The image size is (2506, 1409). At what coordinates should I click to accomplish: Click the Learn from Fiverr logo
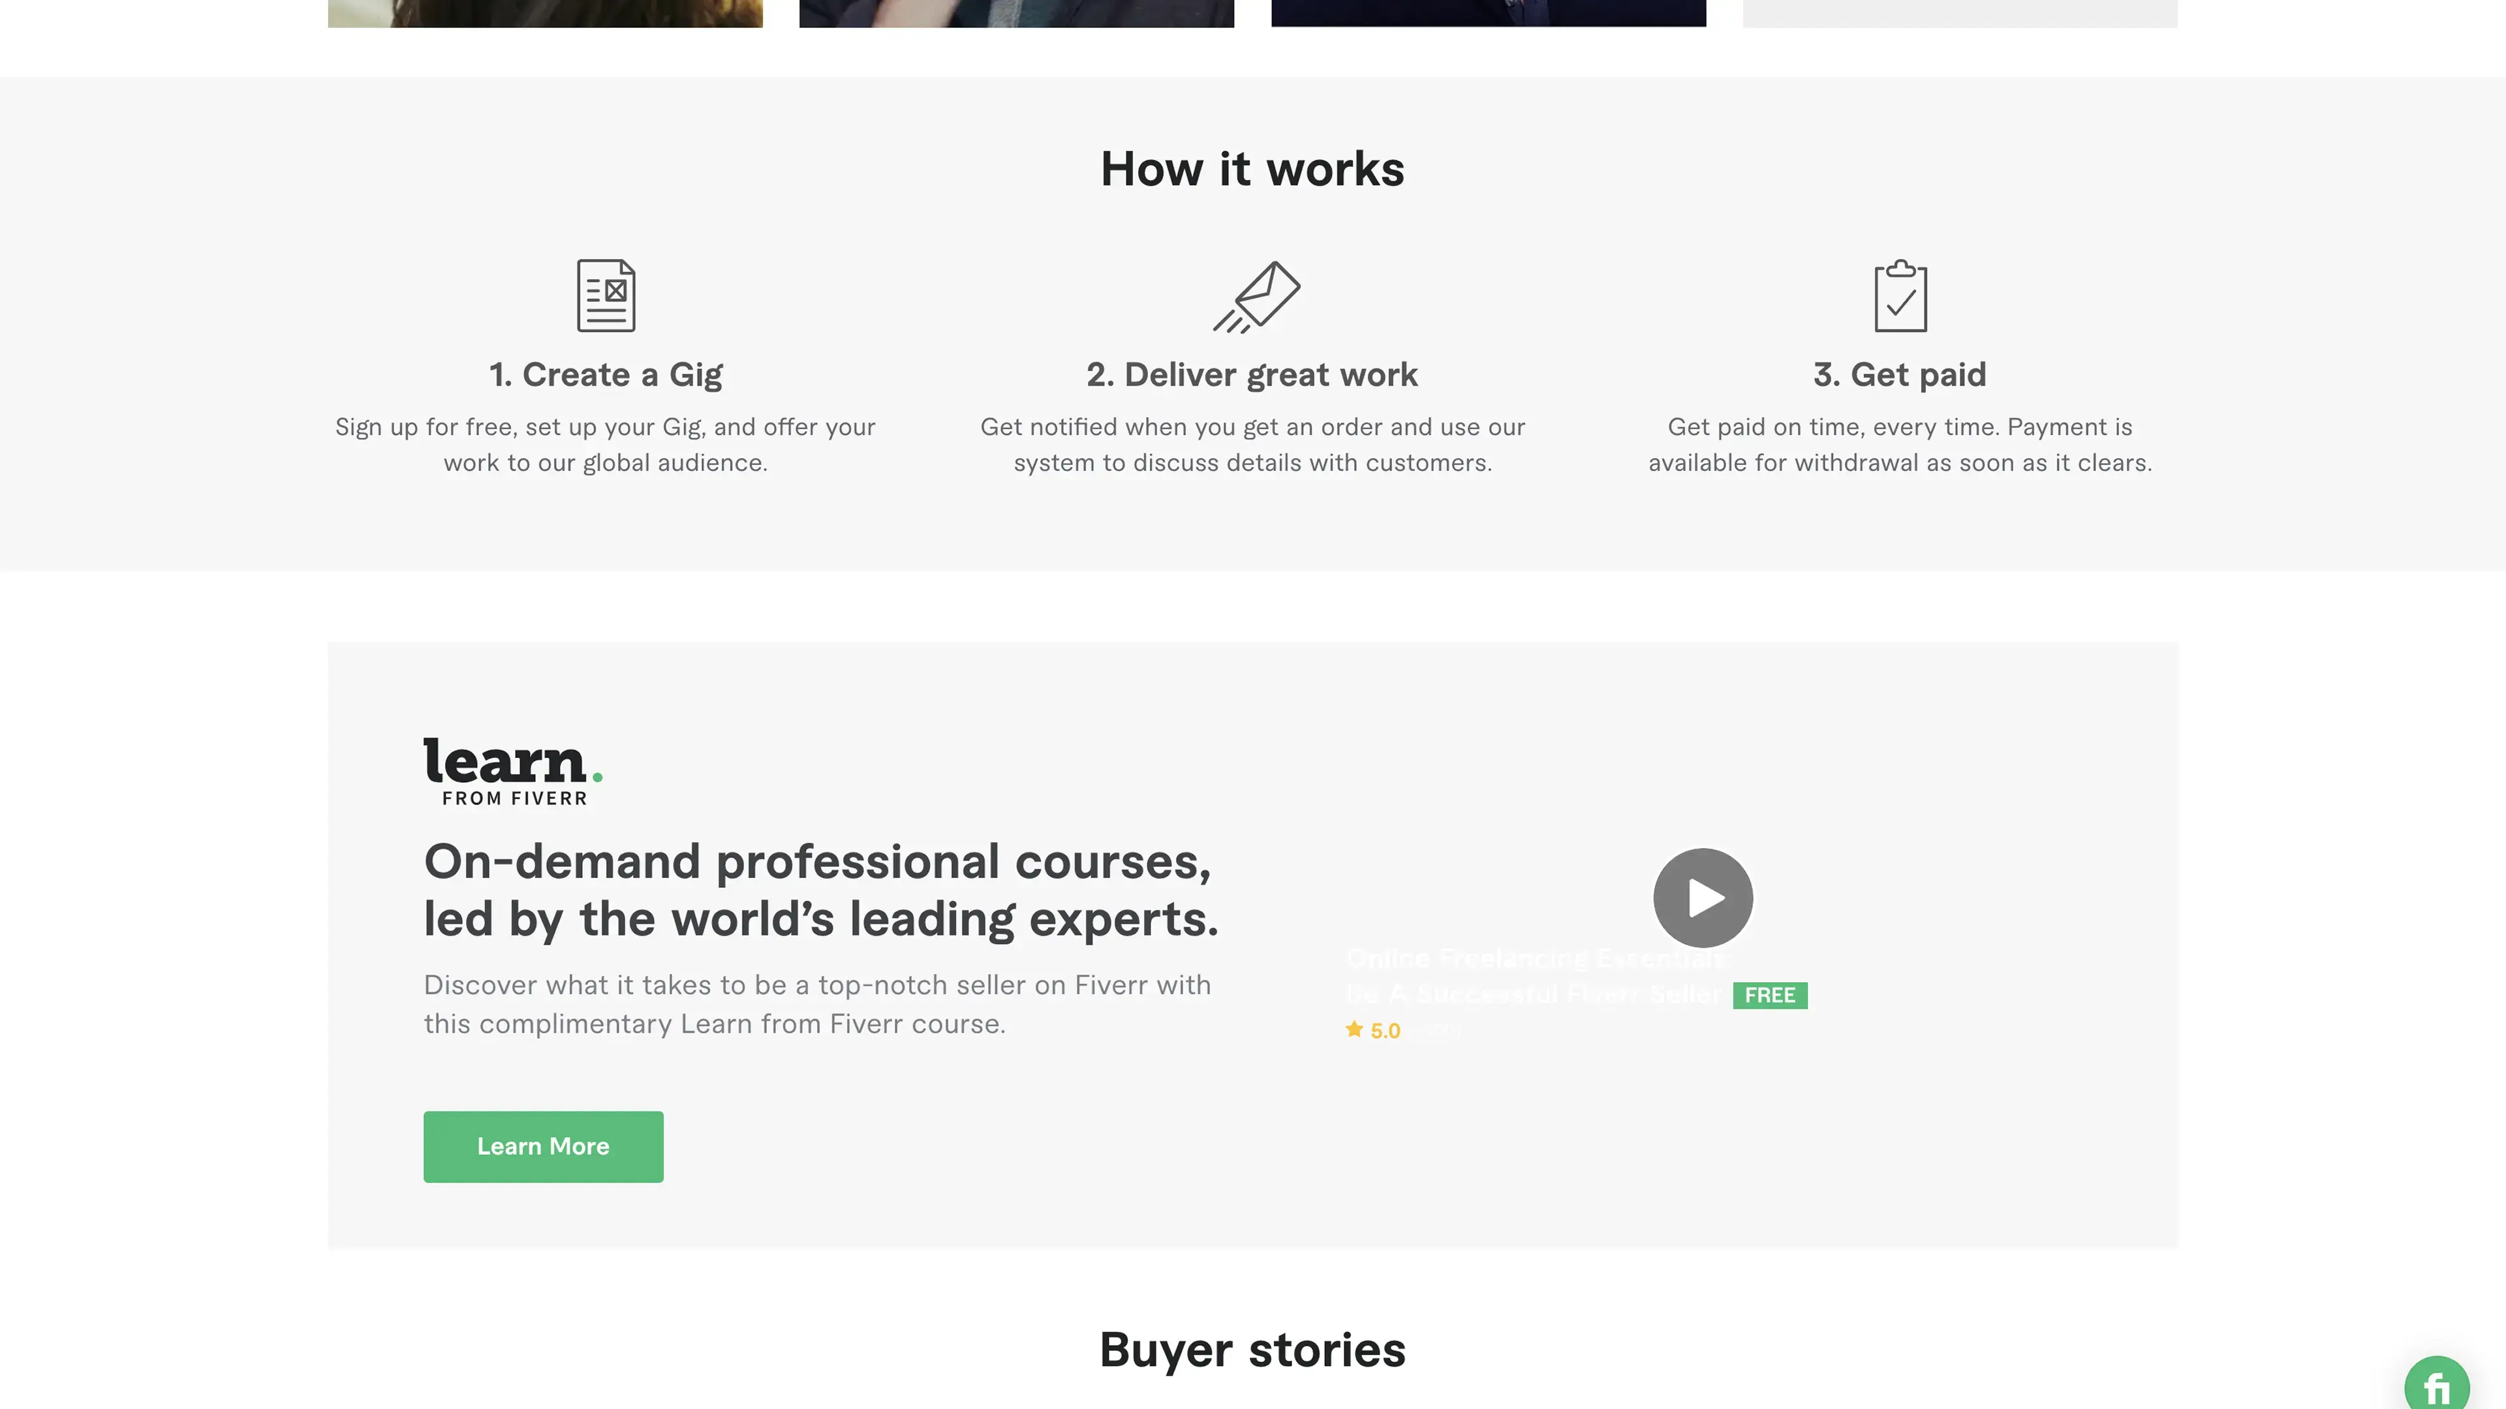click(513, 771)
